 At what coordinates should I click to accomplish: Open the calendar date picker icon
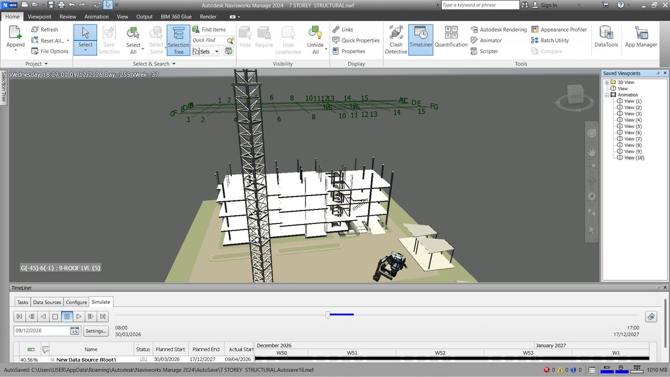click(x=75, y=331)
